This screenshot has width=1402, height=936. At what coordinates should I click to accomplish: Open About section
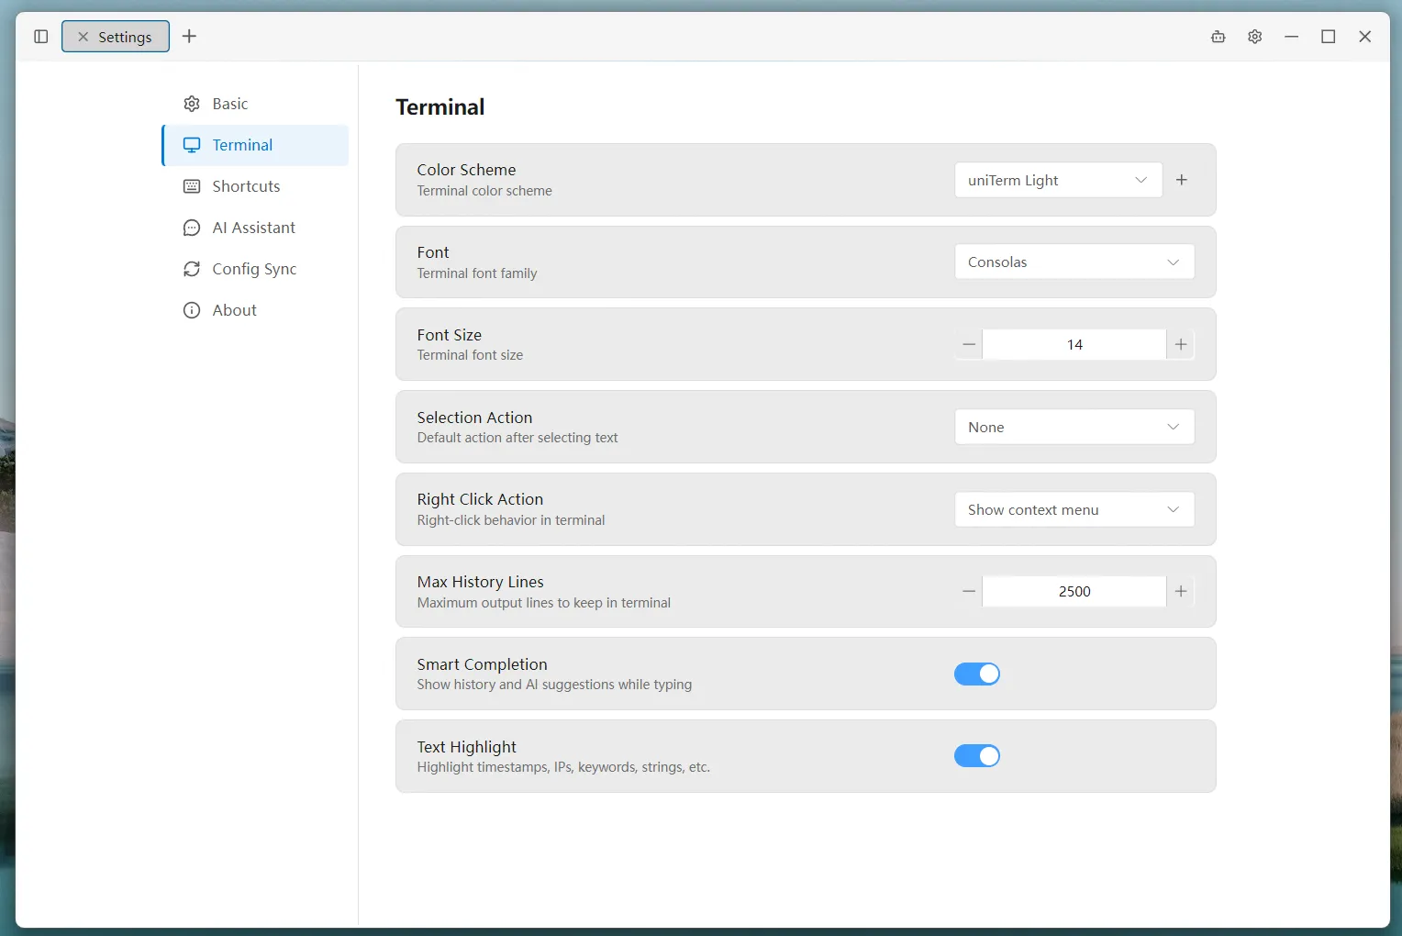(x=255, y=310)
